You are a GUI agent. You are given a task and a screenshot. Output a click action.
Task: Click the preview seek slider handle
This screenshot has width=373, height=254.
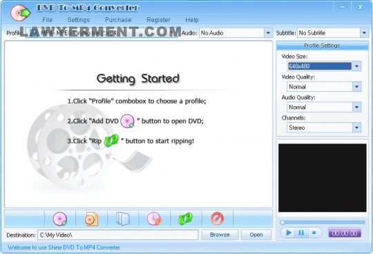[283, 223]
